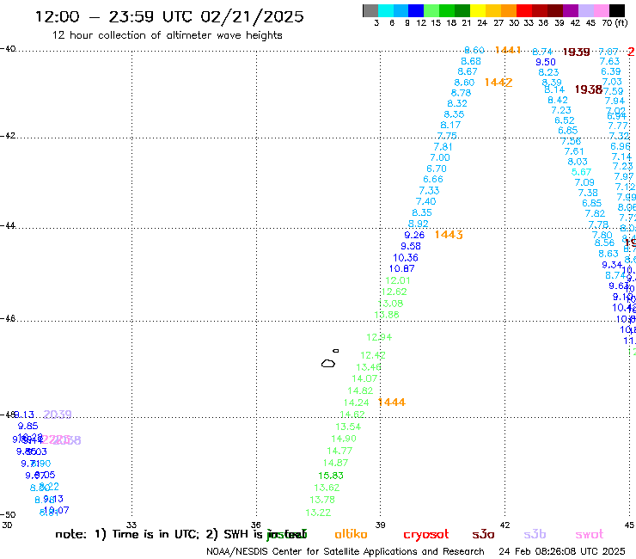Click the 7.09 wave height value
Image resolution: width=636 pixels, height=559 pixels.
coord(584,182)
